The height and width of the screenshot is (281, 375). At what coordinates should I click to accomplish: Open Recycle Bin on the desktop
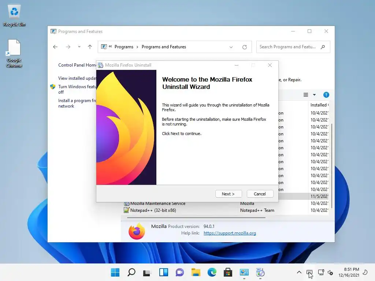coord(14,15)
